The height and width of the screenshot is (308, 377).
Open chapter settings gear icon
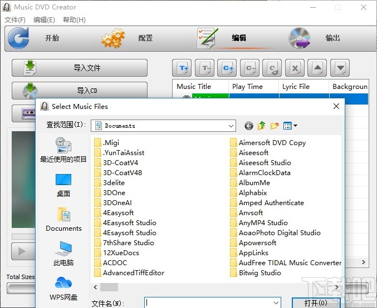click(x=272, y=68)
